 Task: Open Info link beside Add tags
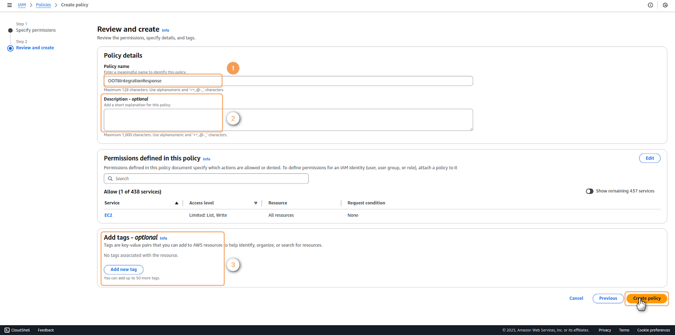pos(163,238)
